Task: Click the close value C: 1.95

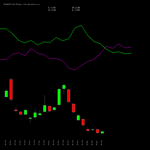Action: tap(52, 8)
